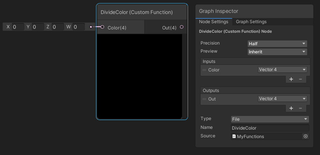Remove output using minus icon in Outputs
This screenshot has height=155, width=320.
point(300,108)
